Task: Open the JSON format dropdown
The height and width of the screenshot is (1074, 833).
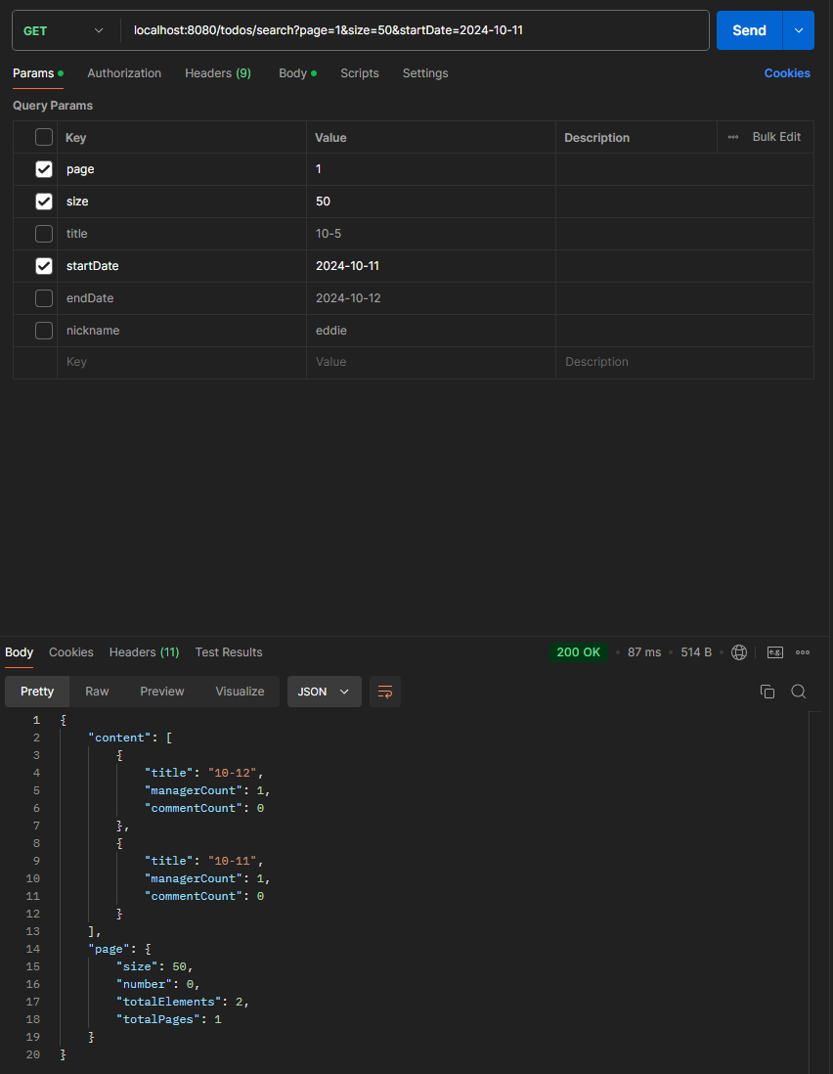Action: click(324, 692)
